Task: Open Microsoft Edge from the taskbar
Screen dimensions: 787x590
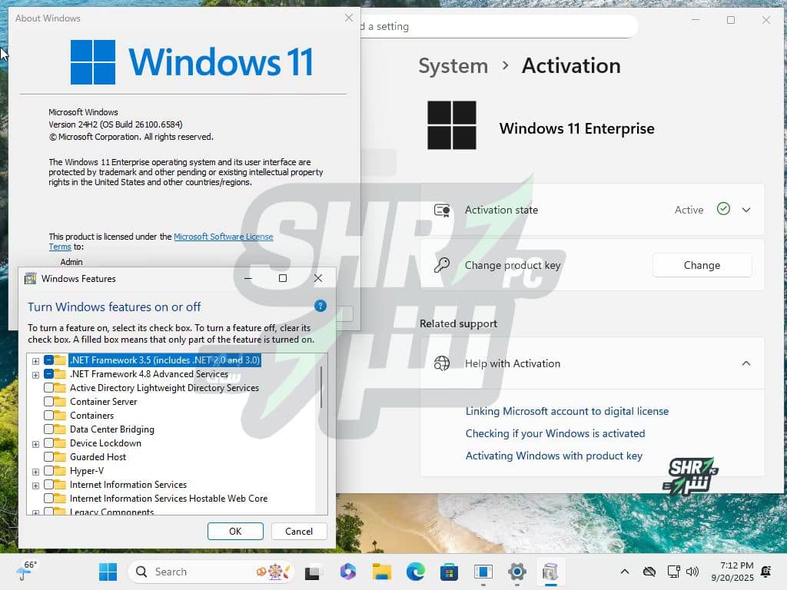Action: pyautogui.click(x=416, y=572)
